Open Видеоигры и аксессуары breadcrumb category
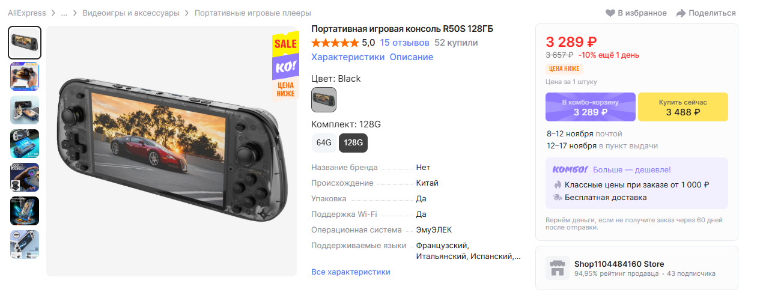The image size is (757, 298). click(130, 13)
